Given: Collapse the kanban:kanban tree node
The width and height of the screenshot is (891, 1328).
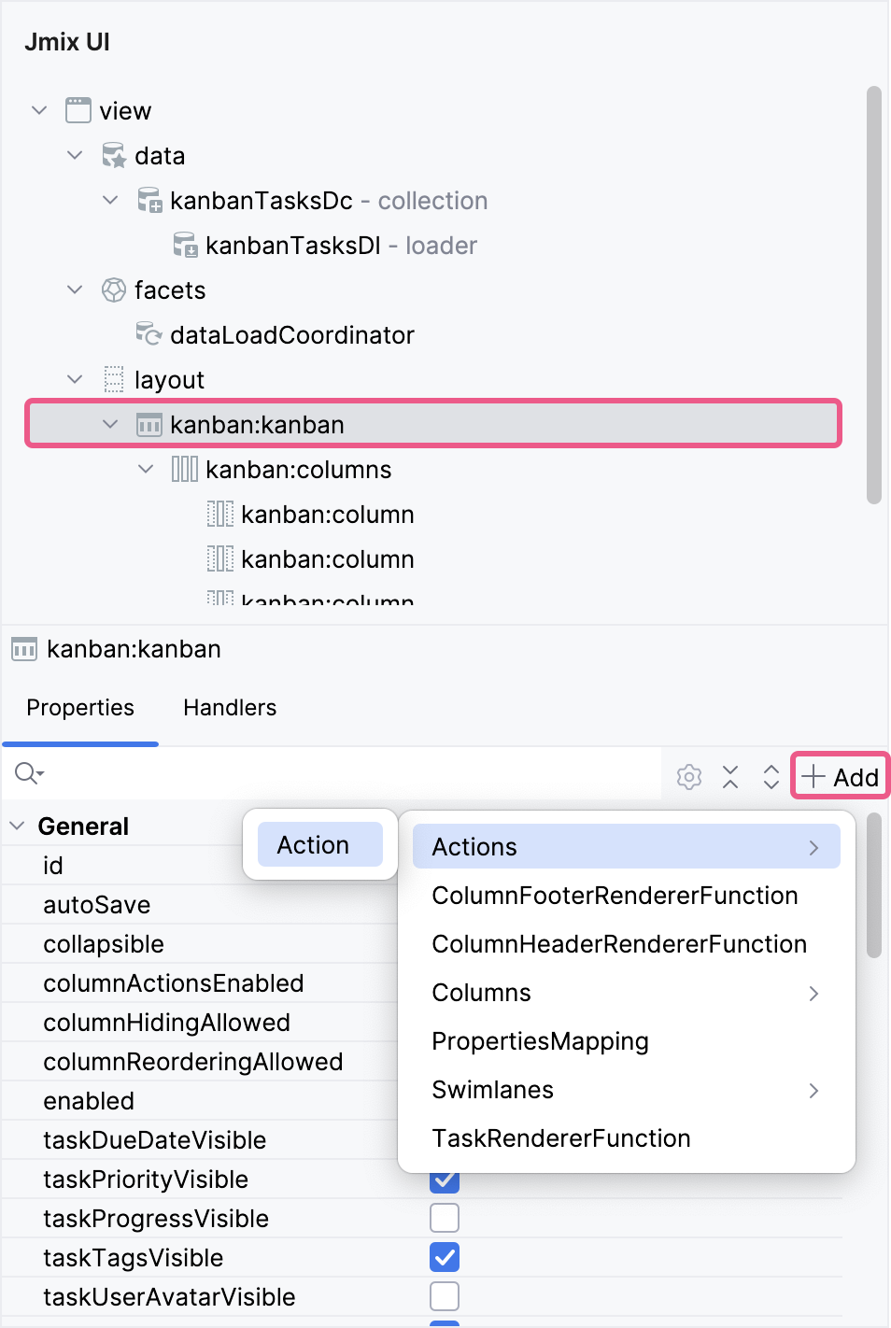Looking at the screenshot, I should pyautogui.click(x=109, y=424).
